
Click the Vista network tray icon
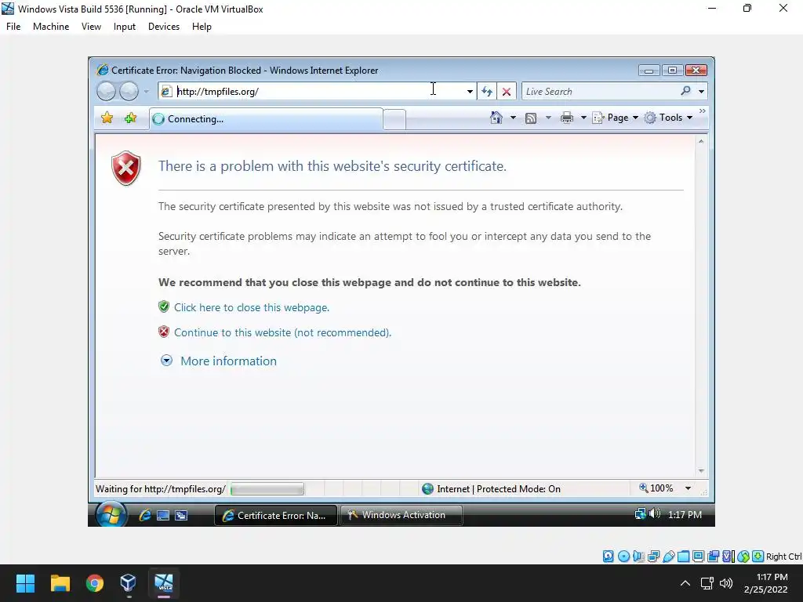(640, 513)
